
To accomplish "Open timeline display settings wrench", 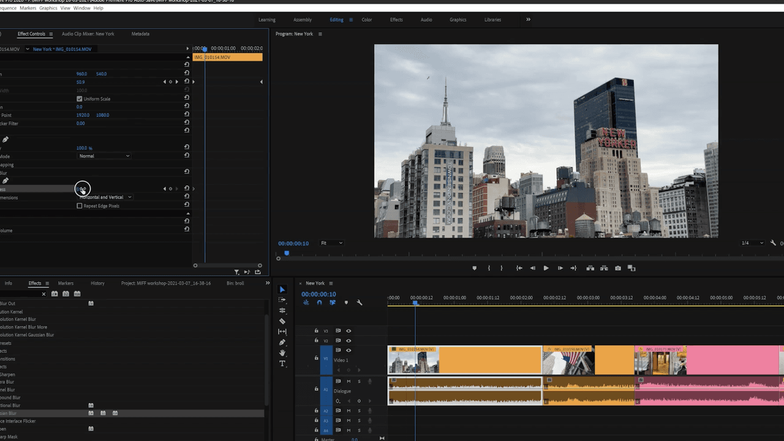I will click(x=360, y=303).
